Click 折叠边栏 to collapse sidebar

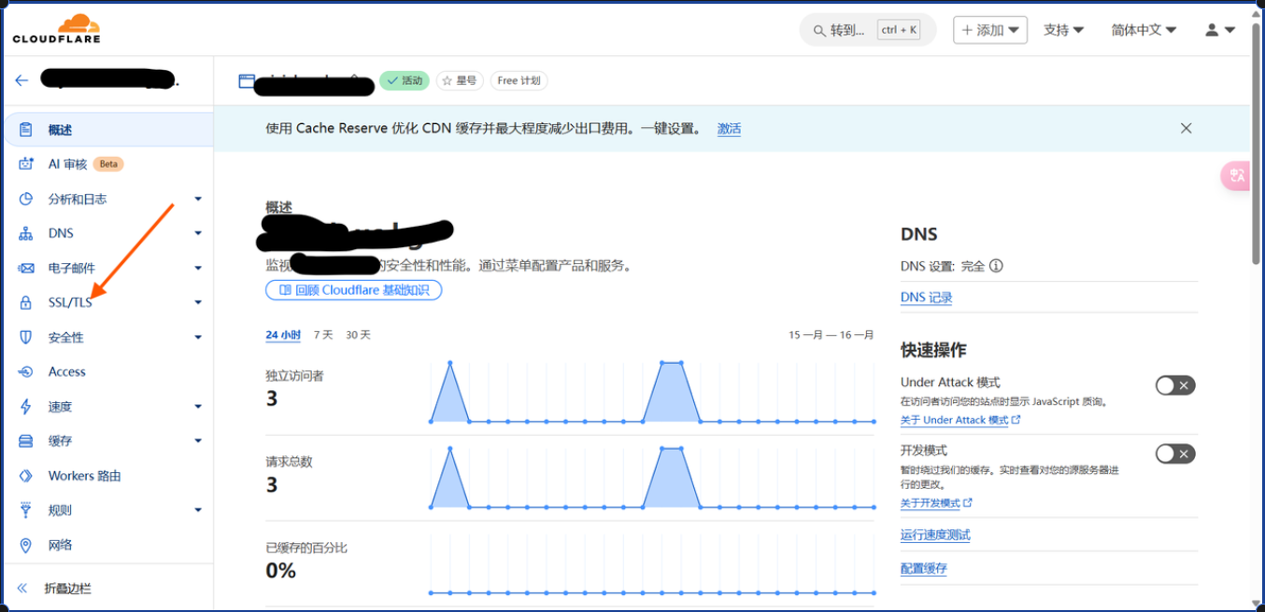click(107, 589)
